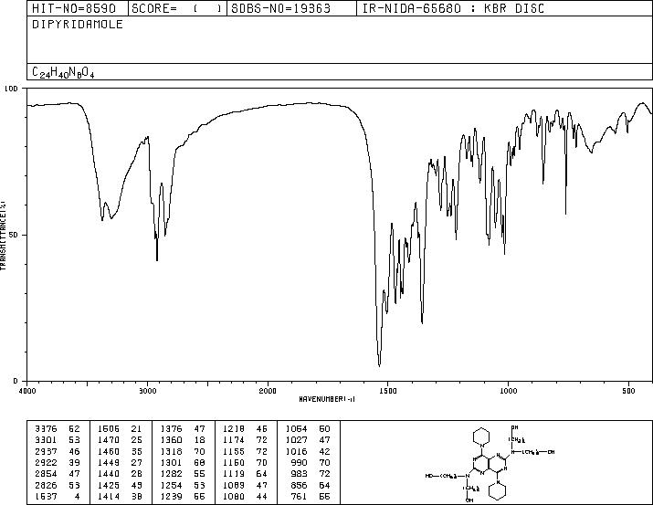Image resolution: width=653 pixels, height=505 pixels.
Task: Click the 1360 entry in peak table
Action: click(x=171, y=440)
